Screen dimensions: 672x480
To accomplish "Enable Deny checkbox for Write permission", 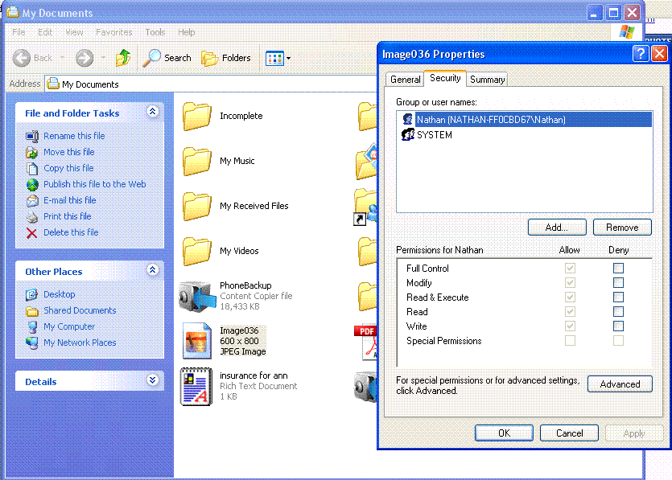I will [618, 326].
